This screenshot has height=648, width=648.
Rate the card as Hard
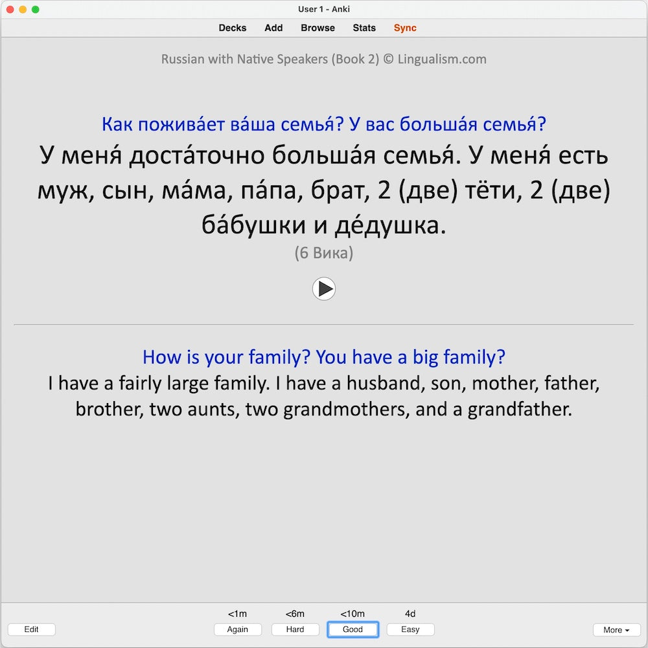point(295,629)
